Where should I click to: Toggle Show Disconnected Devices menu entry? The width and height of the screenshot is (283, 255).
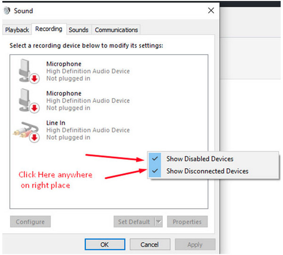213,171
